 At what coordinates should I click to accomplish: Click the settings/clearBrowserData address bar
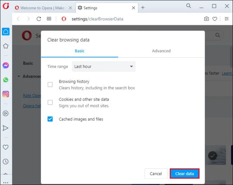point(97,19)
